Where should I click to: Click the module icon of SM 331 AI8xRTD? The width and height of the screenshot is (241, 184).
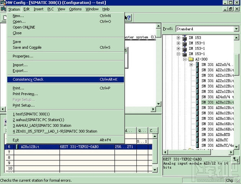197,135
